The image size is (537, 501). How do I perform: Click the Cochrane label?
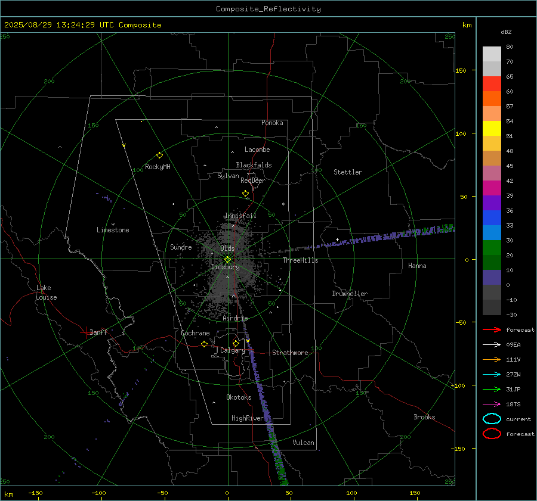click(195, 333)
